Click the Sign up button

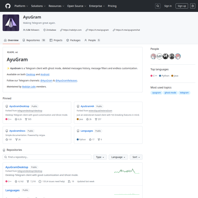(x=182, y=6)
